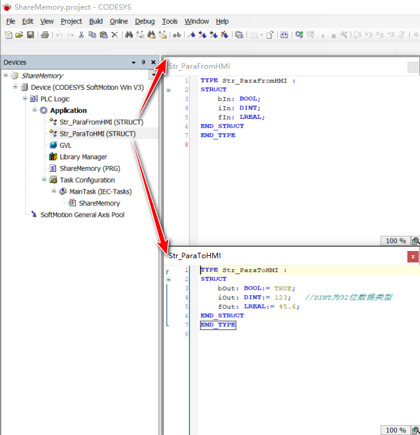
Task: Open Library Manager in device tree
Action: coord(83,157)
